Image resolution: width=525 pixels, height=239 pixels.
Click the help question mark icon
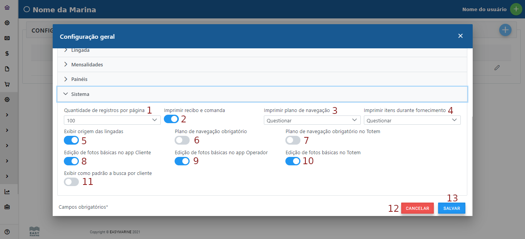pos(7,231)
